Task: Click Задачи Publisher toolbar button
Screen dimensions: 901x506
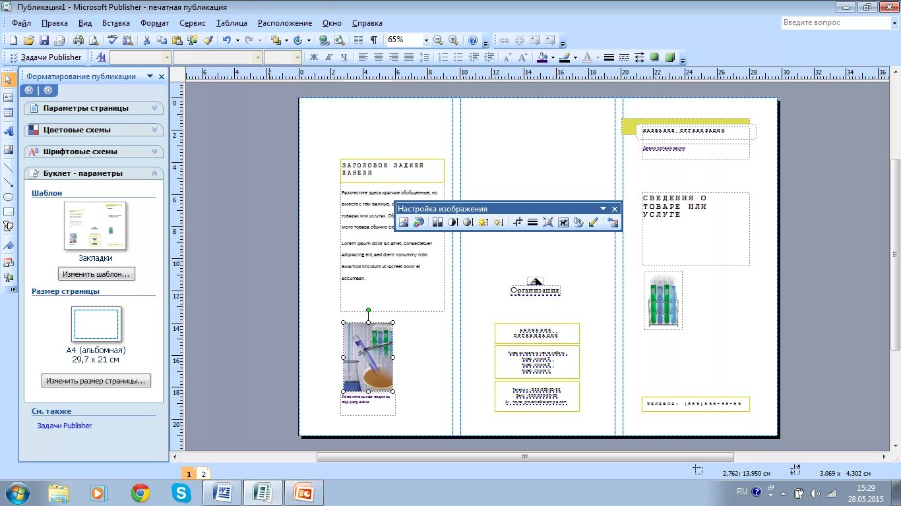Action: click(45, 57)
